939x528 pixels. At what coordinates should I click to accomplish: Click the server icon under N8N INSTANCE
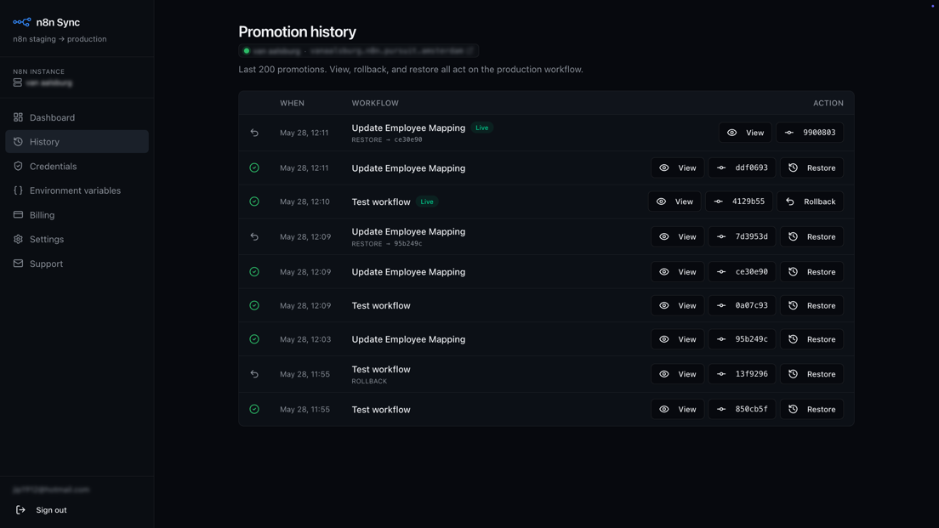pyautogui.click(x=17, y=82)
